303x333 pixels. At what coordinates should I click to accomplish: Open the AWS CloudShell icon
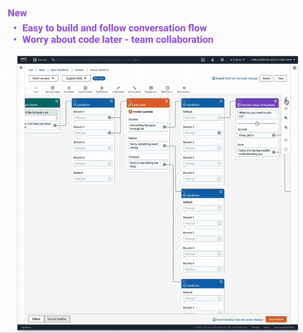tap(203, 60)
